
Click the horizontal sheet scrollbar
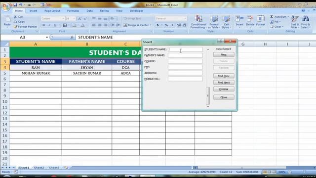242,168
